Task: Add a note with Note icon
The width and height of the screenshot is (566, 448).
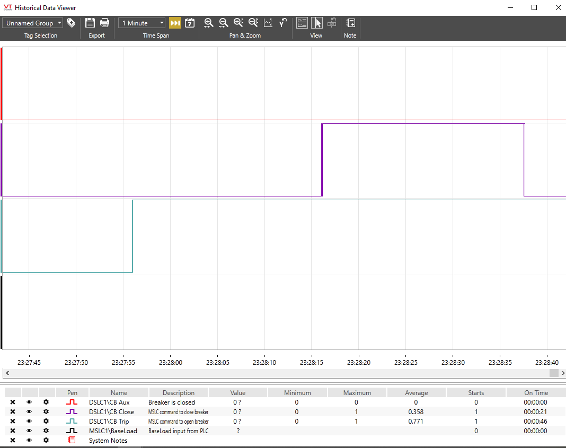Action: [350, 23]
